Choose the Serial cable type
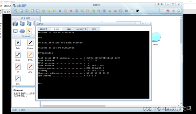The width and height of the screenshot is (196, 114). [18, 55]
